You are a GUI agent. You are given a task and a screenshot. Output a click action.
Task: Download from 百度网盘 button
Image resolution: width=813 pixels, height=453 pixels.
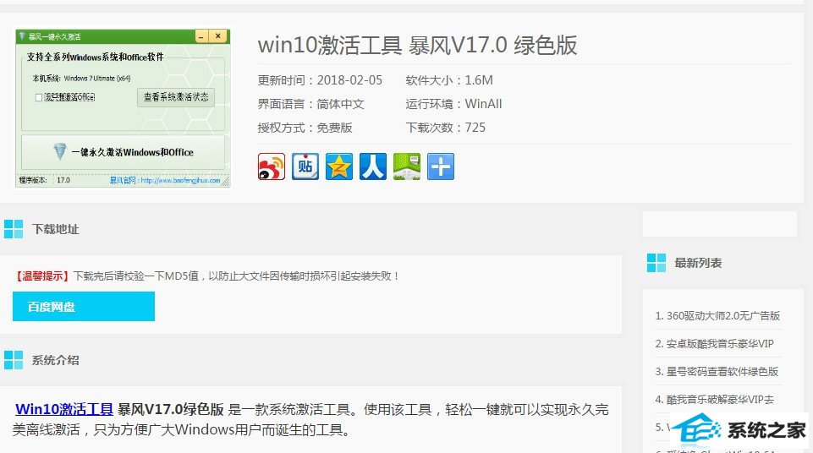click(84, 307)
